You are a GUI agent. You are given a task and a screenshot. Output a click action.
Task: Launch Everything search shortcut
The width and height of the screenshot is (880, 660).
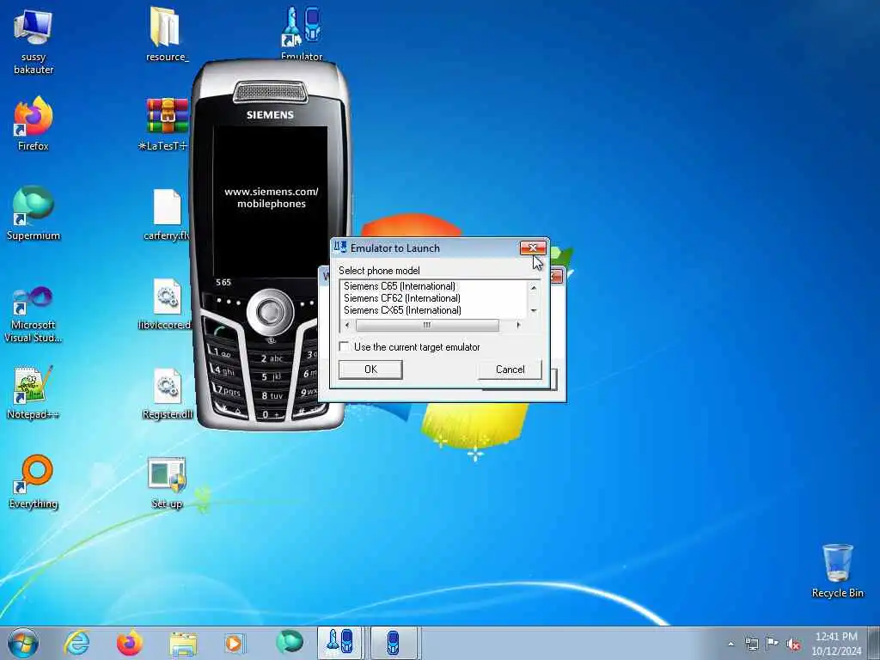34,481
